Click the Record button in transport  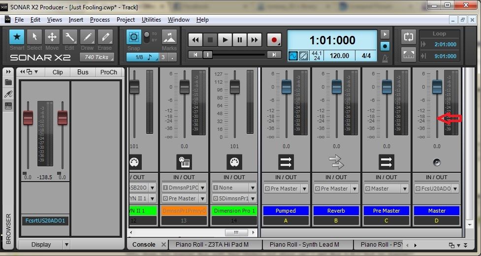click(274, 40)
